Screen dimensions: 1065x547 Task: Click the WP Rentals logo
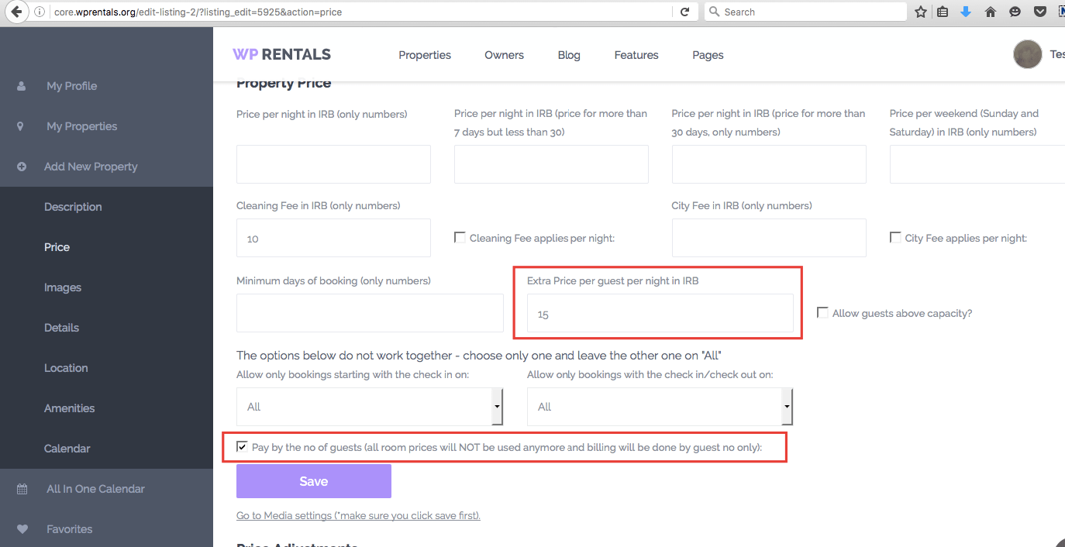(281, 54)
